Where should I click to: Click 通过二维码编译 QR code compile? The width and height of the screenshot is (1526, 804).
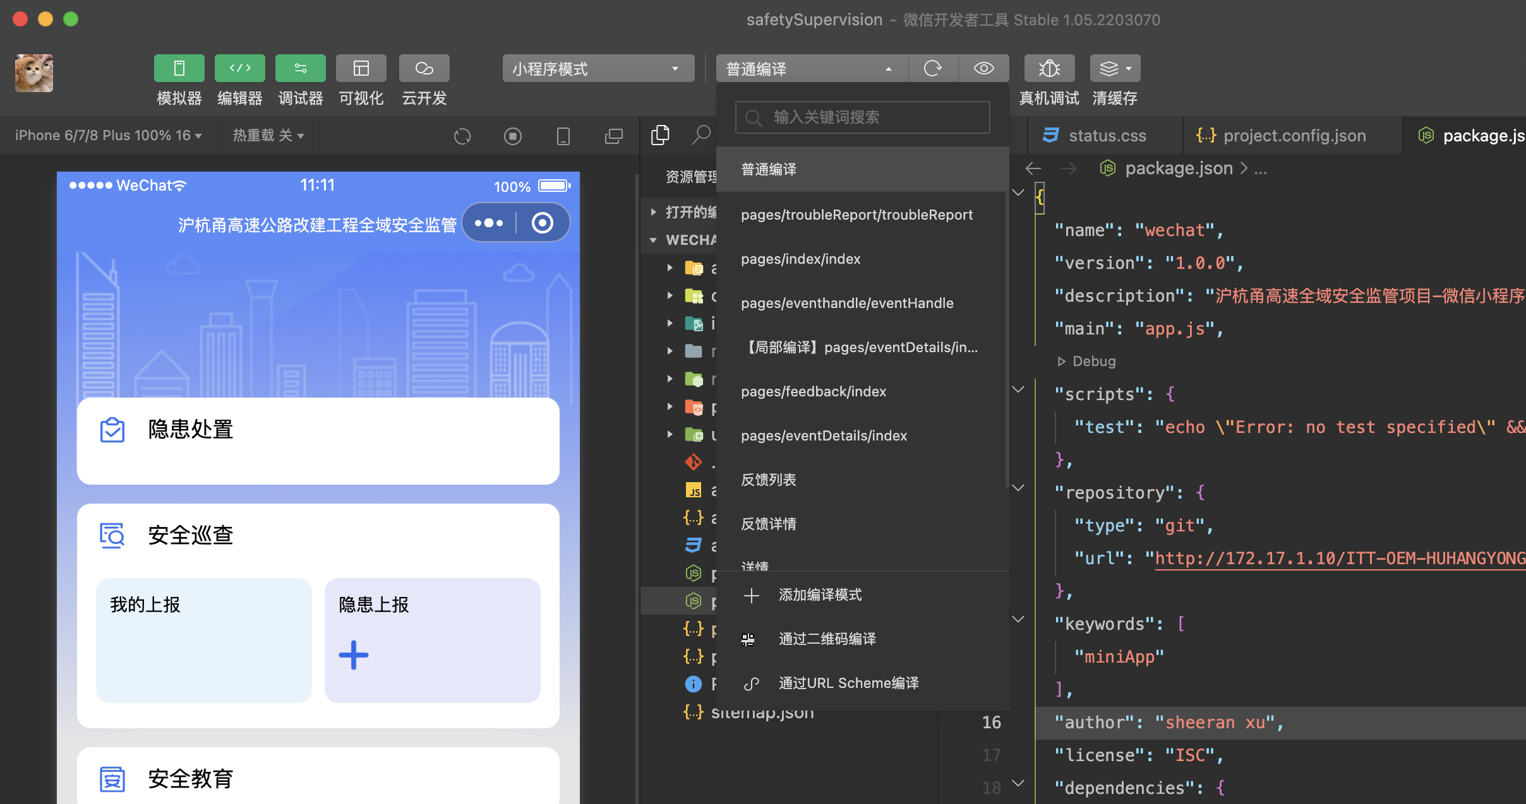862,639
